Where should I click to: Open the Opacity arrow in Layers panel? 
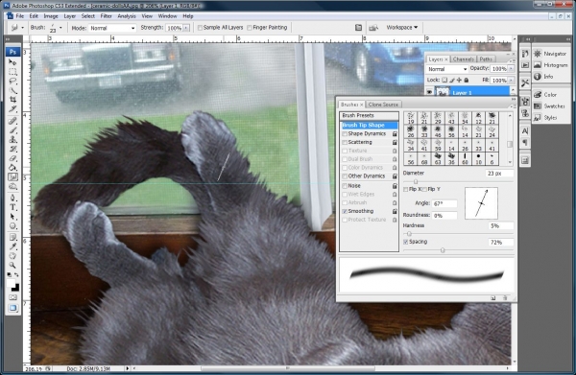tap(511, 69)
